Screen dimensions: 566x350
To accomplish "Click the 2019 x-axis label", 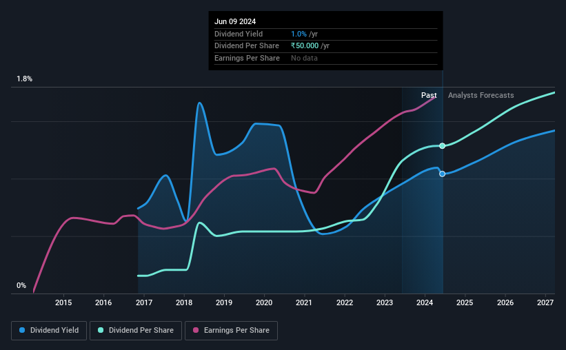I will point(224,302).
